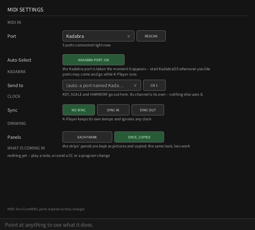Click the 'K-Player keeps its own tempo' description
Viewport: 255px width, 230px height.
click(x=107, y=119)
